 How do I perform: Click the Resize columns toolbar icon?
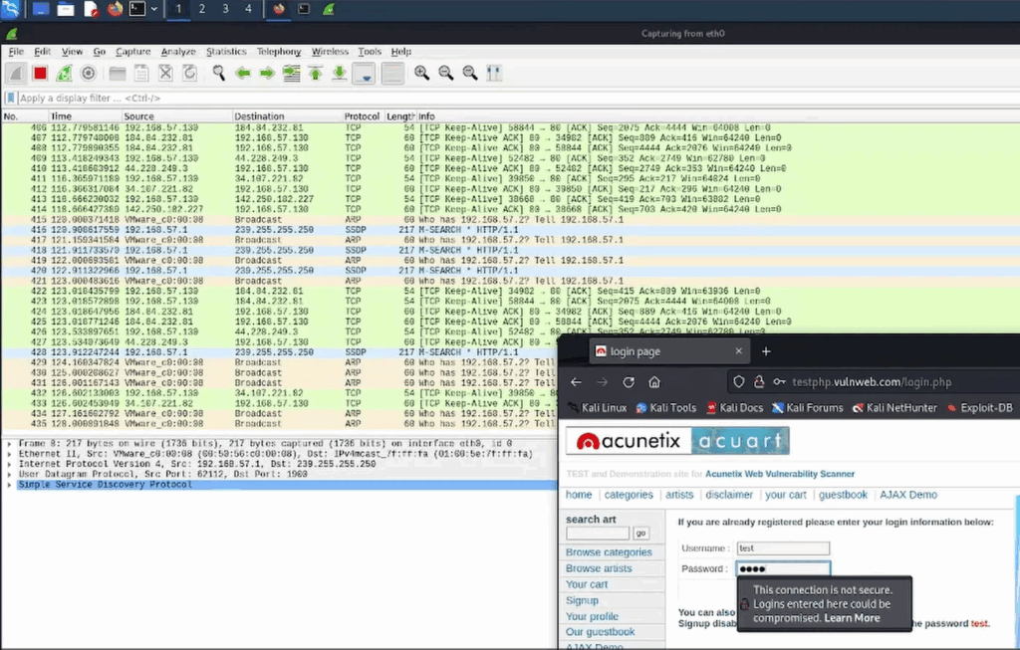(x=493, y=73)
